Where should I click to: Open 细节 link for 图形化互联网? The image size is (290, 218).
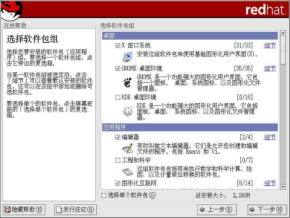pyautogui.click(x=270, y=183)
